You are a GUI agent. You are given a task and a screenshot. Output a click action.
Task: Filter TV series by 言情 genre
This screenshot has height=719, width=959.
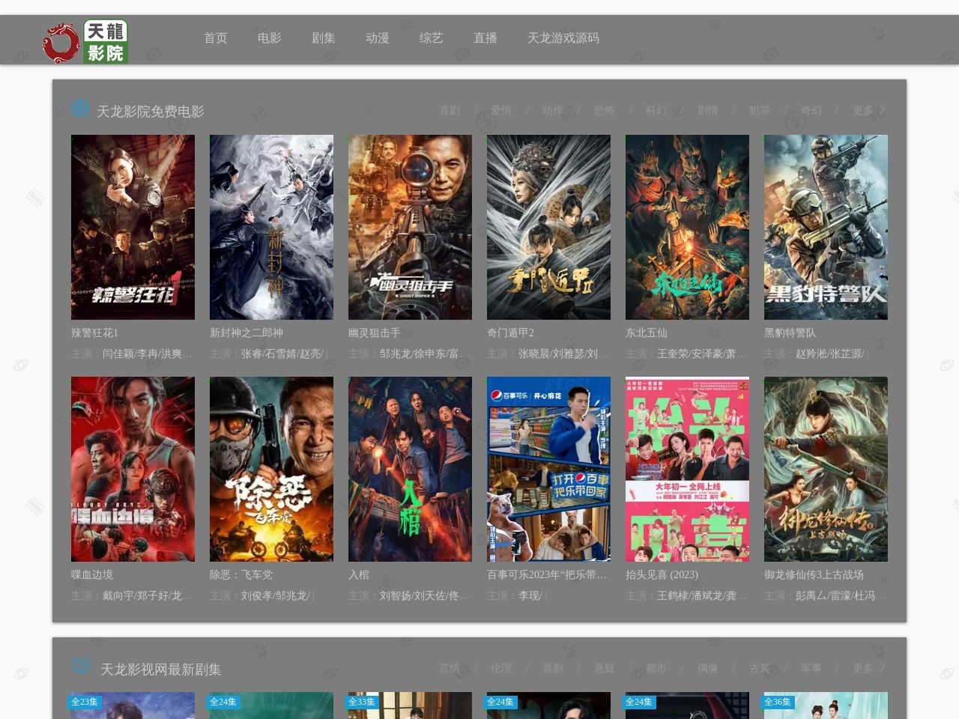tap(450, 668)
